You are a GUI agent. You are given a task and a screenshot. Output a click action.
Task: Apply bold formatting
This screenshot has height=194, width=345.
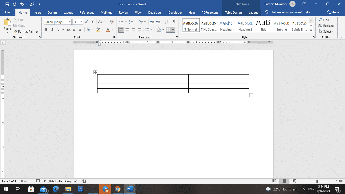coord(46,30)
